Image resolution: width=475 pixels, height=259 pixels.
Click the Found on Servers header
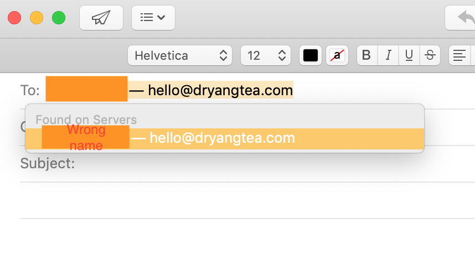(x=86, y=120)
